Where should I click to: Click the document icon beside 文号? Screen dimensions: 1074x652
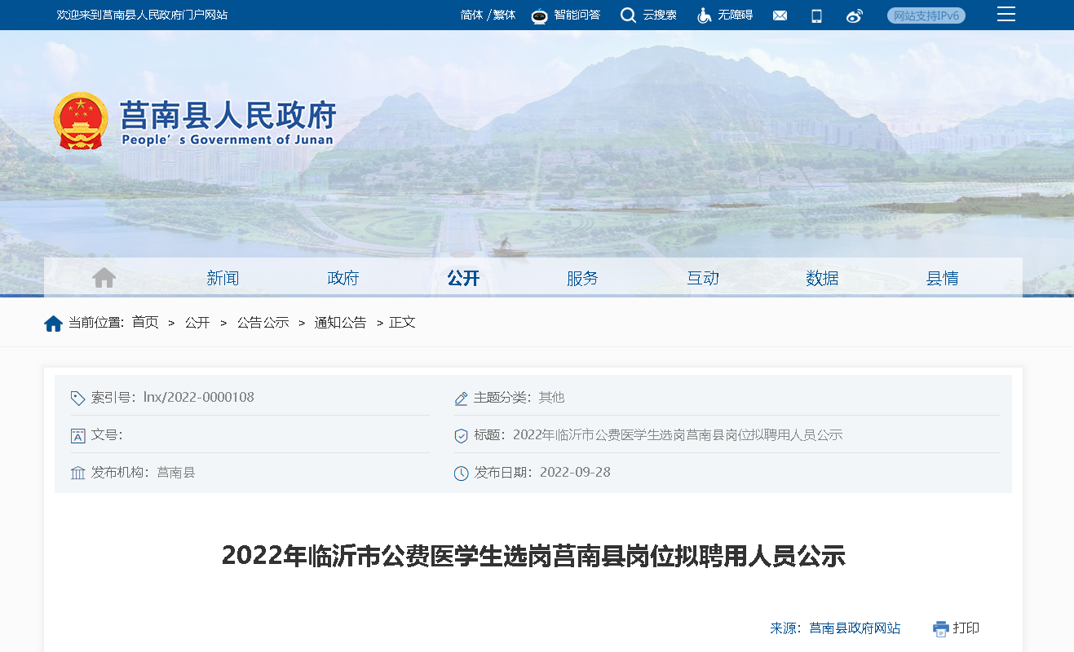pos(77,436)
